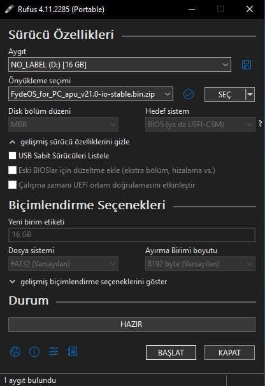Click the arrow beside SEÇ button
Screen dimensions: 265x386
[250, 95]
